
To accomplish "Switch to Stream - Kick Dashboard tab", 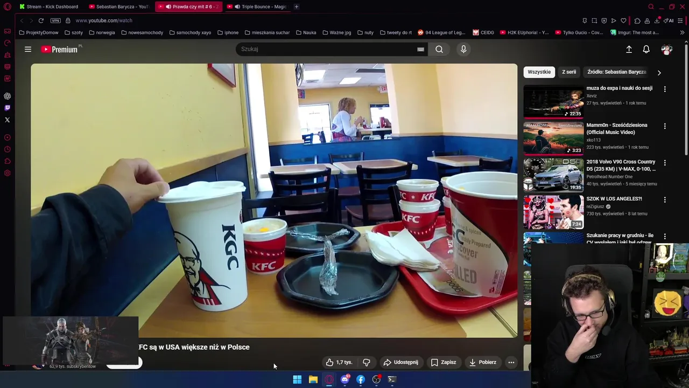I will pos(48,6).
